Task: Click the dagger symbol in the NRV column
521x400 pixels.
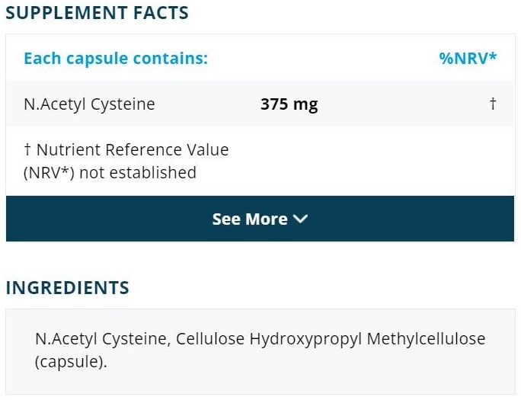Action: pyautogui.click(x=493, y=104)
